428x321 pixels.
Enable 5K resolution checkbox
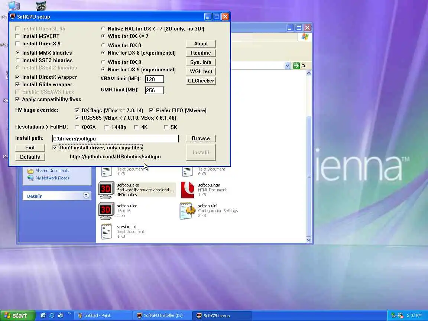(x=166, y=127)
